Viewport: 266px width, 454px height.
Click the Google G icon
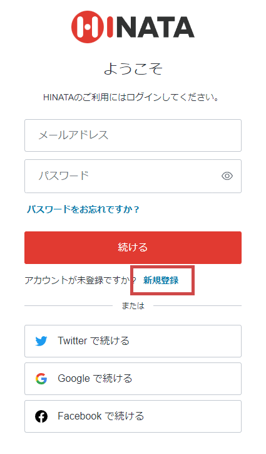[41, 379]
